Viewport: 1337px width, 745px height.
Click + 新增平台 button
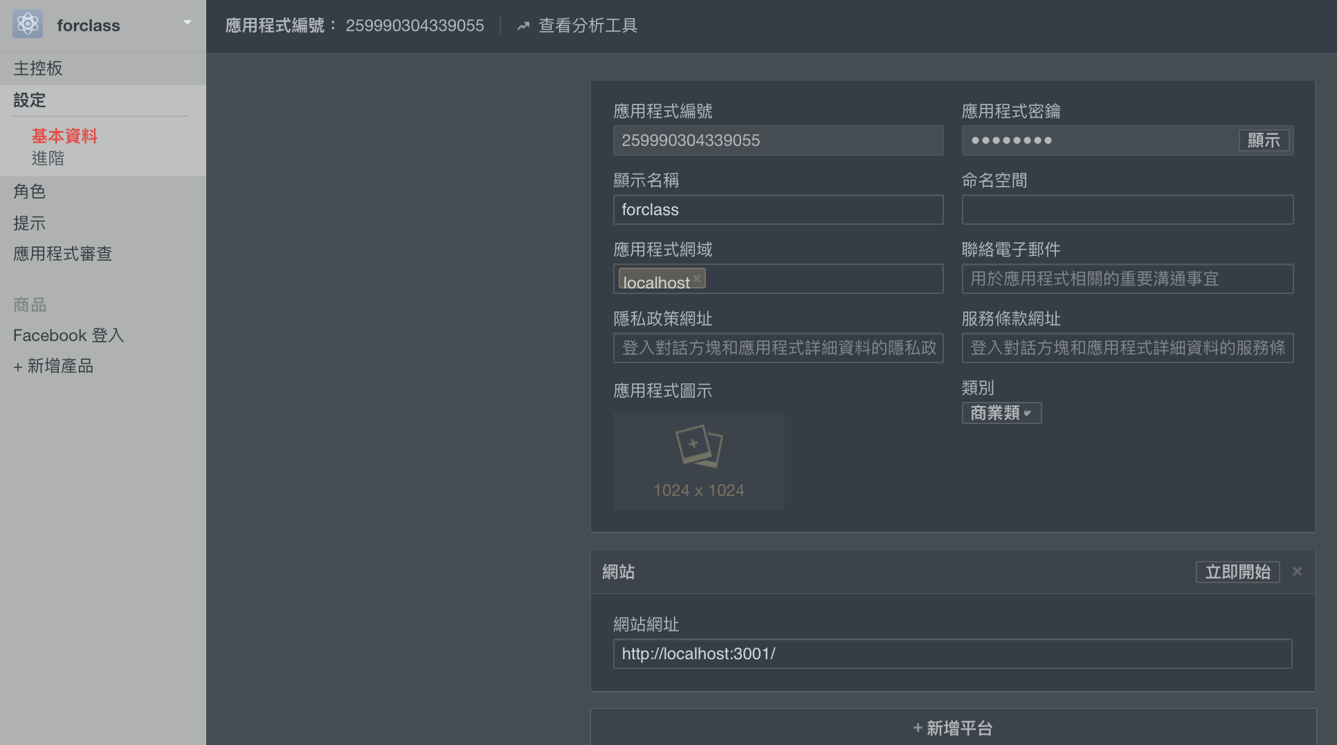click(x=952, y=728)
